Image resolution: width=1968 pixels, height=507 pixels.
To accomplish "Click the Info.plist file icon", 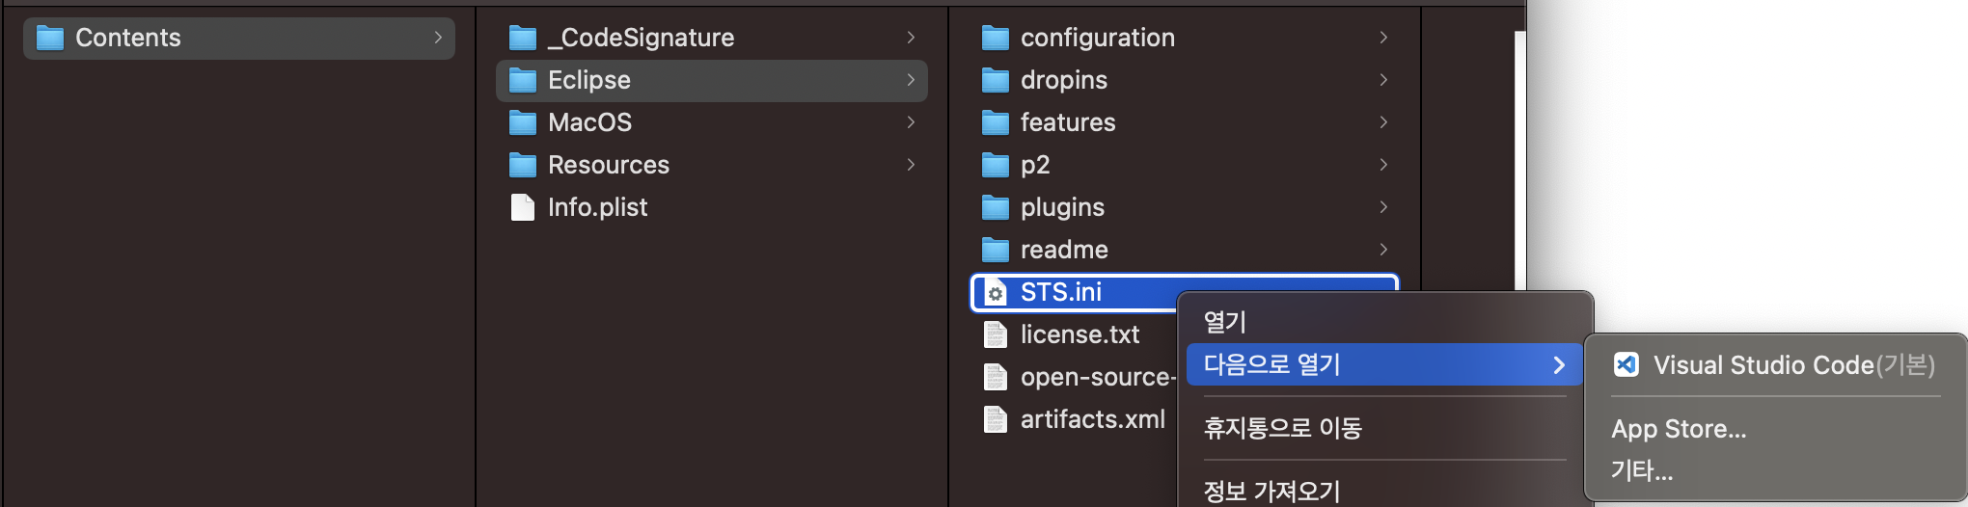I will pos(523,207).
